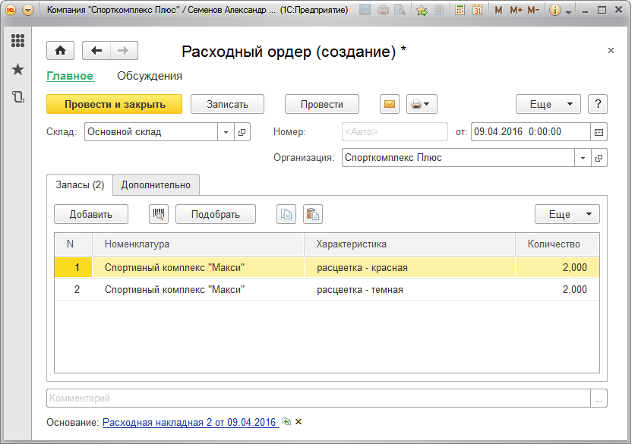638x444 pixels.
Task: Expand the Организация dropdown arrow
Action: [583, 158]
